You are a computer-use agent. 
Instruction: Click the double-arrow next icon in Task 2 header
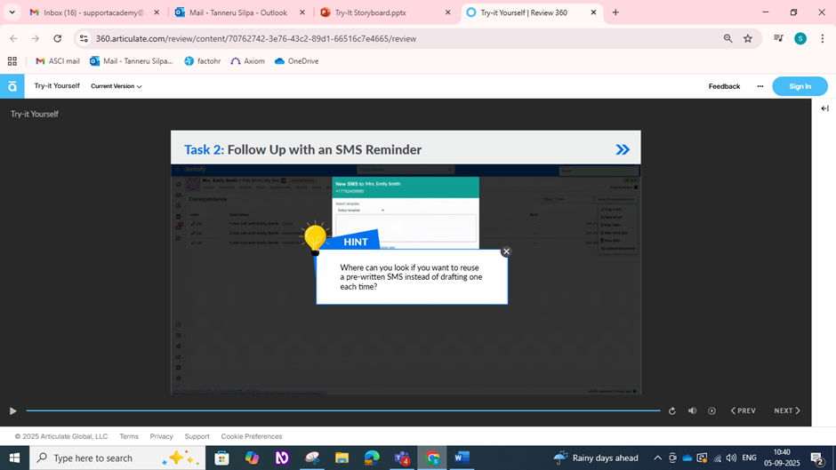pos(623,149)
